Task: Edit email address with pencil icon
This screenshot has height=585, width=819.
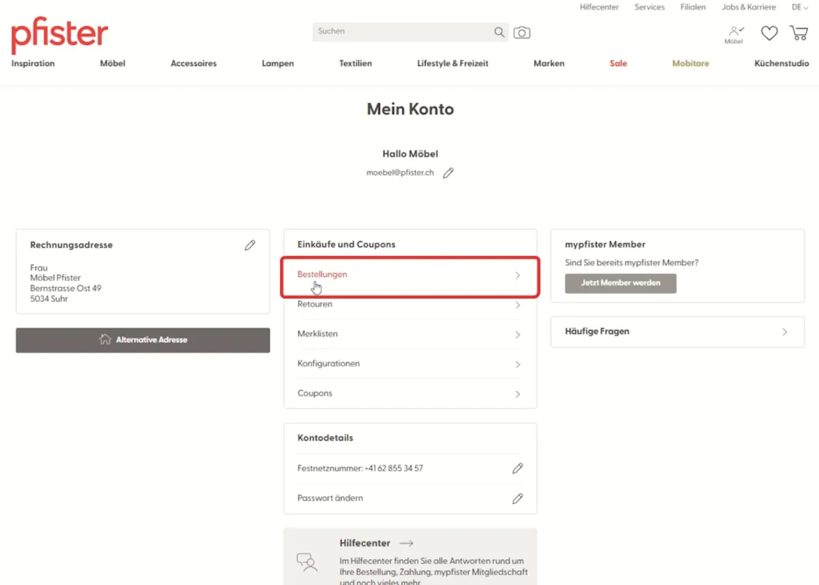Action: point(448,173)
